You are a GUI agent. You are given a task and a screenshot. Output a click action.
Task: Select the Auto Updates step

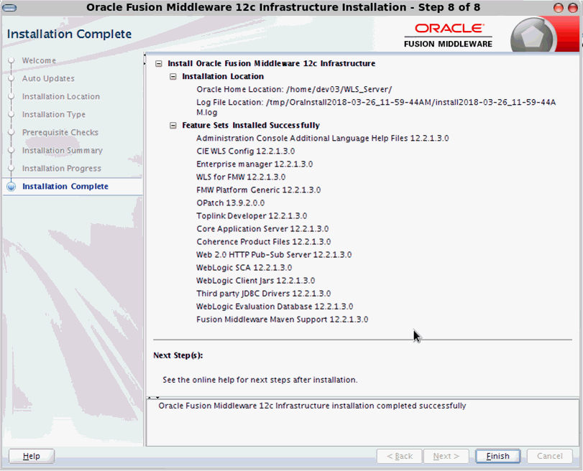click(48, 79)
